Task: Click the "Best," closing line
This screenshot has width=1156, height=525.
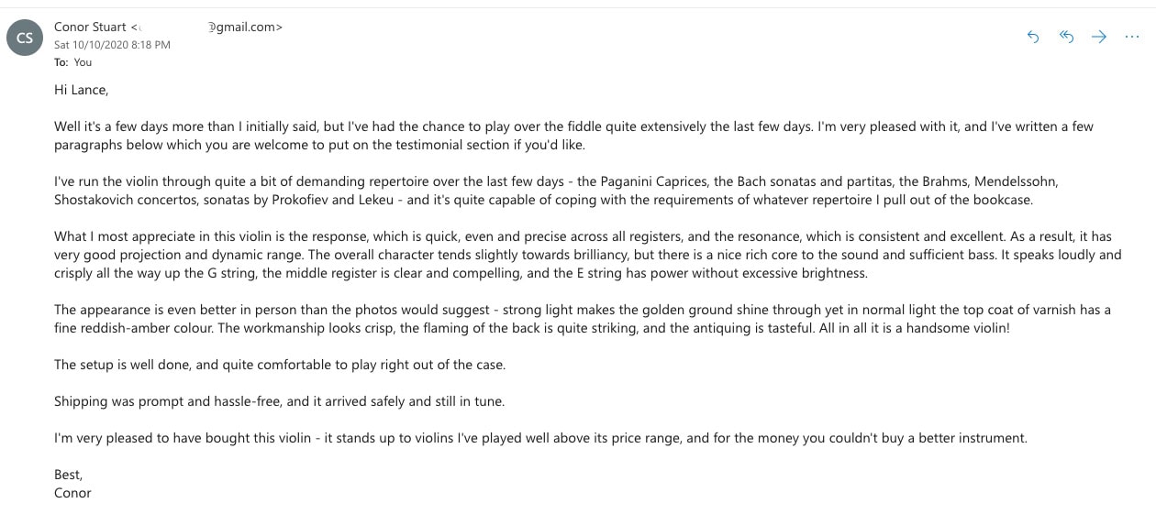Action: click(x=69, y=475)
